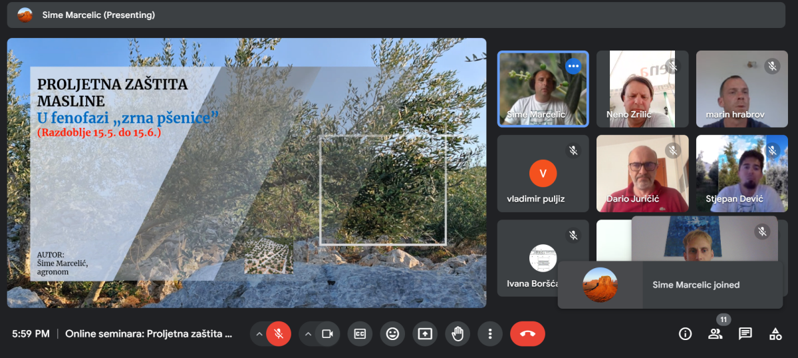This screenshot has width=798, height=358.
Task: Open the emoji reactions picker
Action: (392, 334)
